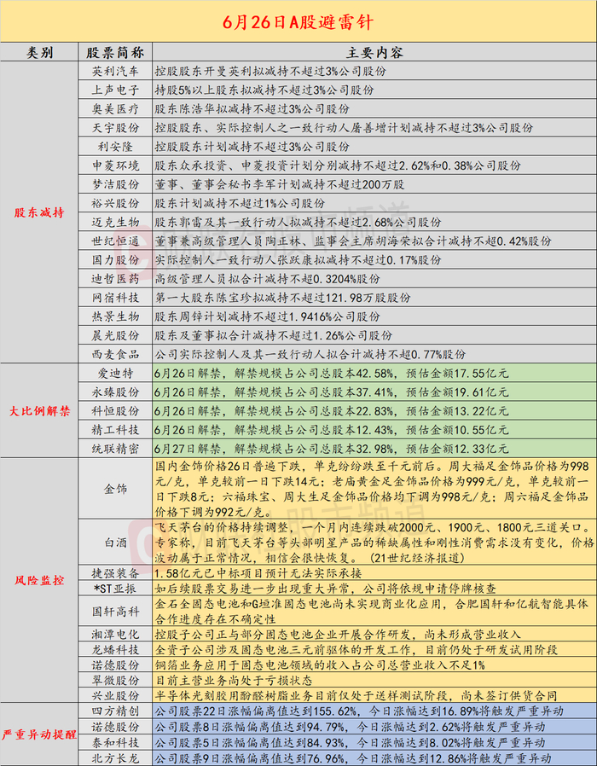Screen dimensions: 597x766
Task: Select stock name 世纪恒通
Action: (x=115, y=241)
